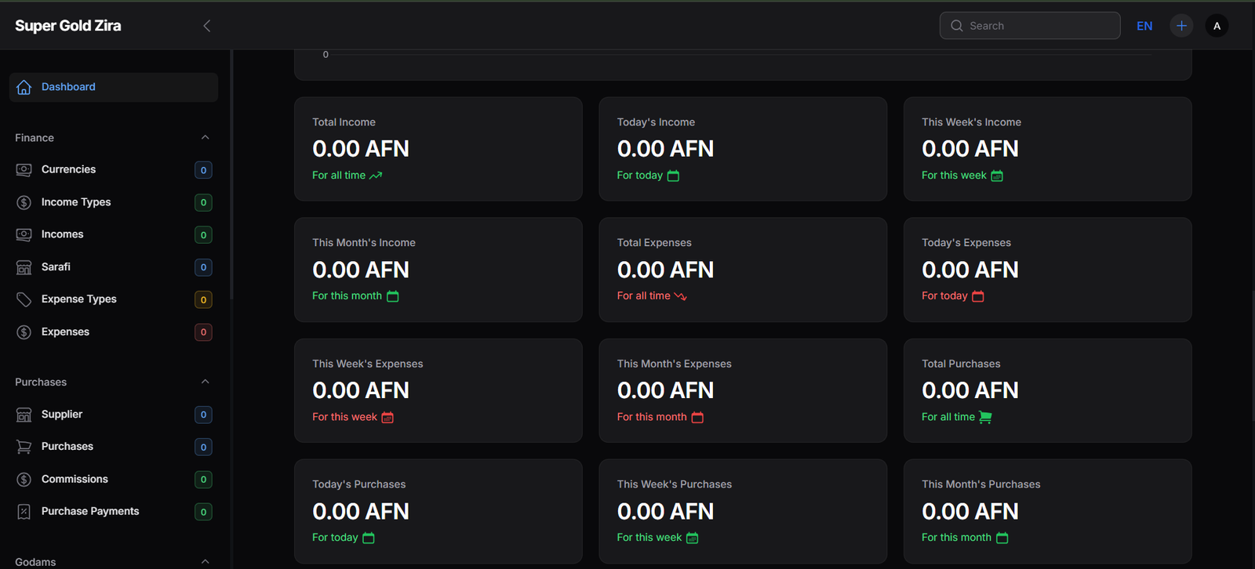Open the Incomes menu item

(62, 234)
